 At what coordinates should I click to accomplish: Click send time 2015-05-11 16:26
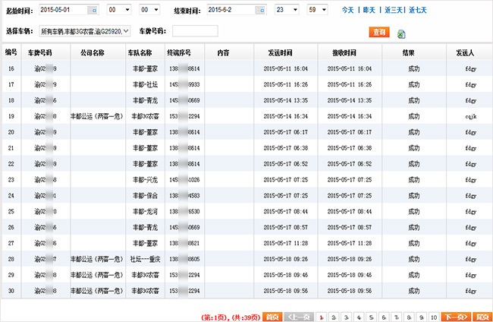285,84
